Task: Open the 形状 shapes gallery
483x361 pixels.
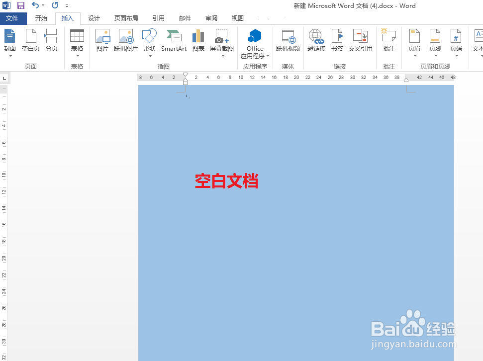Action: 150,43
